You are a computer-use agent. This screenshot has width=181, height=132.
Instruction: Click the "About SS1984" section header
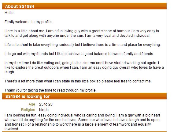tap(84, 6)
